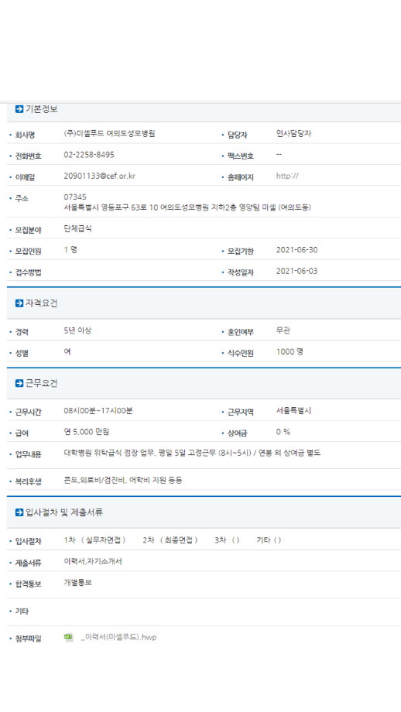Viewport: 401px width, 712px height.
Task: Click the 팩스번호 row label
Action: point(241,156)
